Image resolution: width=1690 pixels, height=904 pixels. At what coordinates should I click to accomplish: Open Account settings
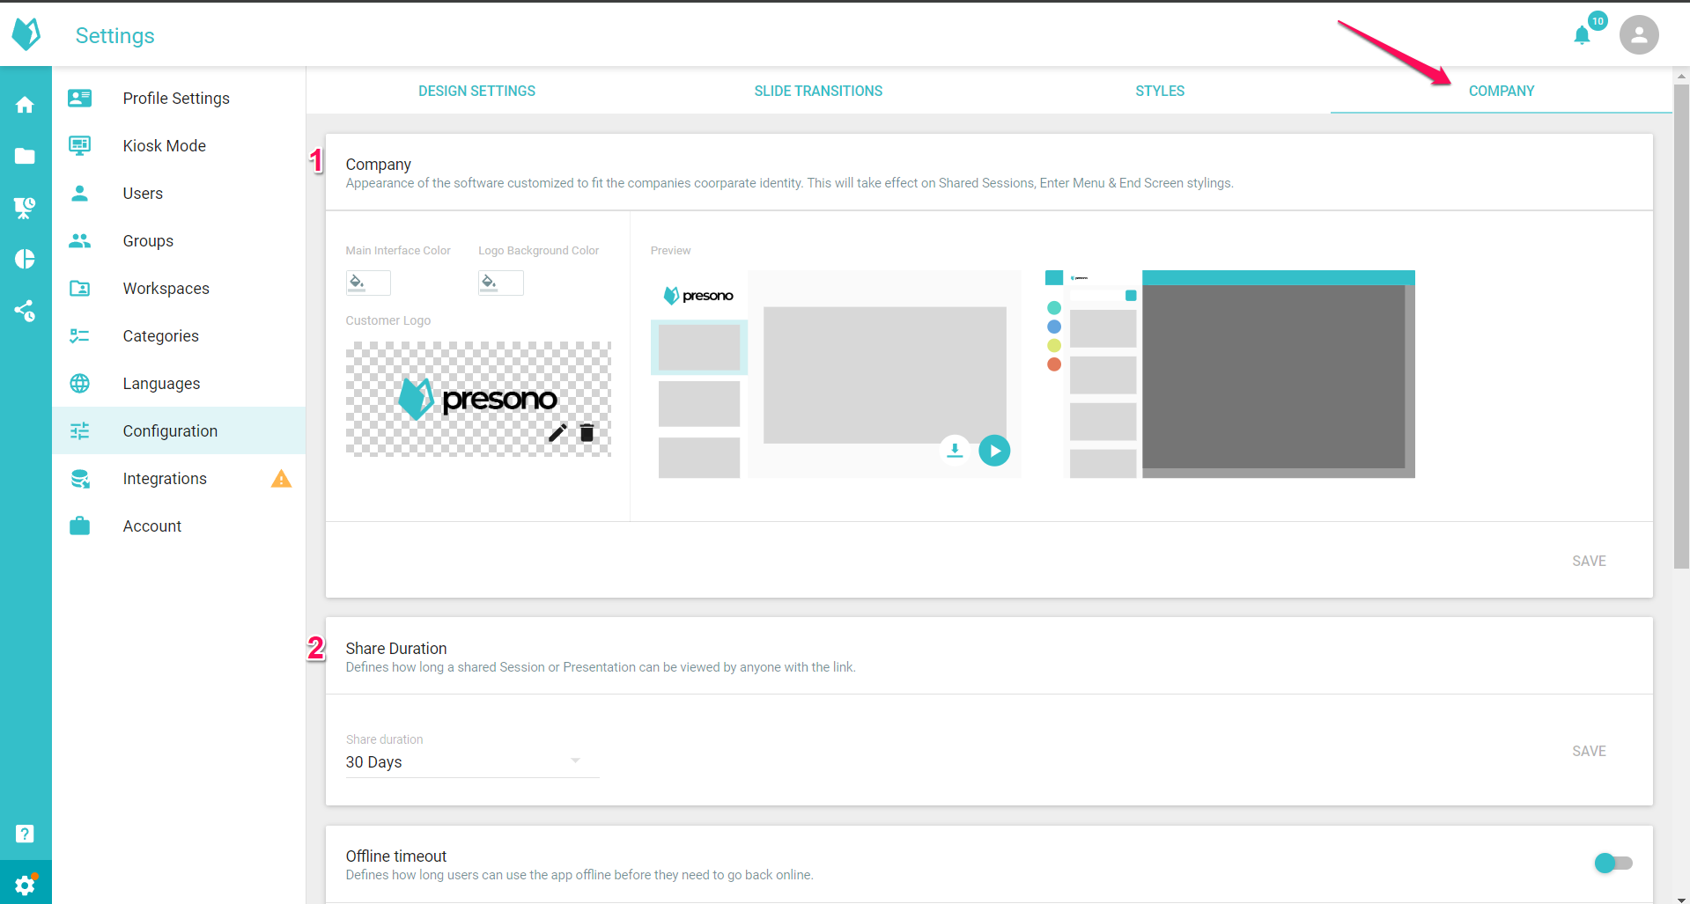[179, 525]
